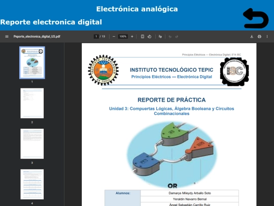The height and width of the screenshot is (206, 274).
Task: Zoom out with the minus icon
Action: pyautogui.click(x=114, y=37)
